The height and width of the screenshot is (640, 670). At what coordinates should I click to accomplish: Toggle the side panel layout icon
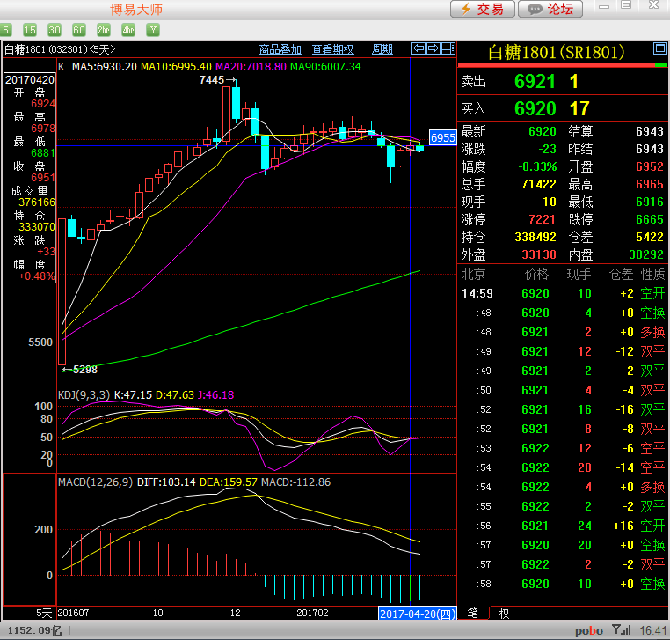448,48
